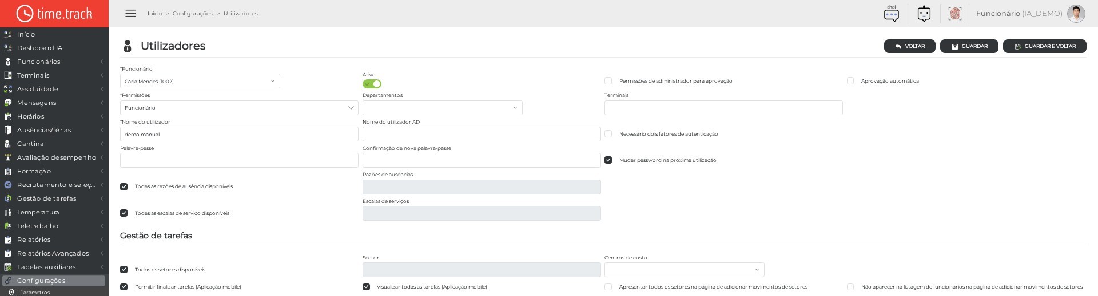This screenshot has height=296, width=1098.
Task: Expand the Relatórios sidebar menu chevron
Action: click(x=102, y=240)
